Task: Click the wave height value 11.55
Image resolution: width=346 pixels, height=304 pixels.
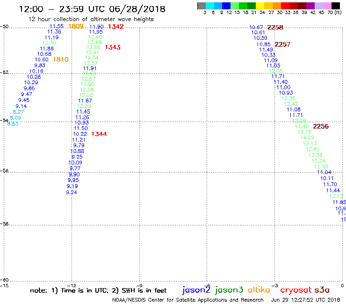Action: (57, 26)
